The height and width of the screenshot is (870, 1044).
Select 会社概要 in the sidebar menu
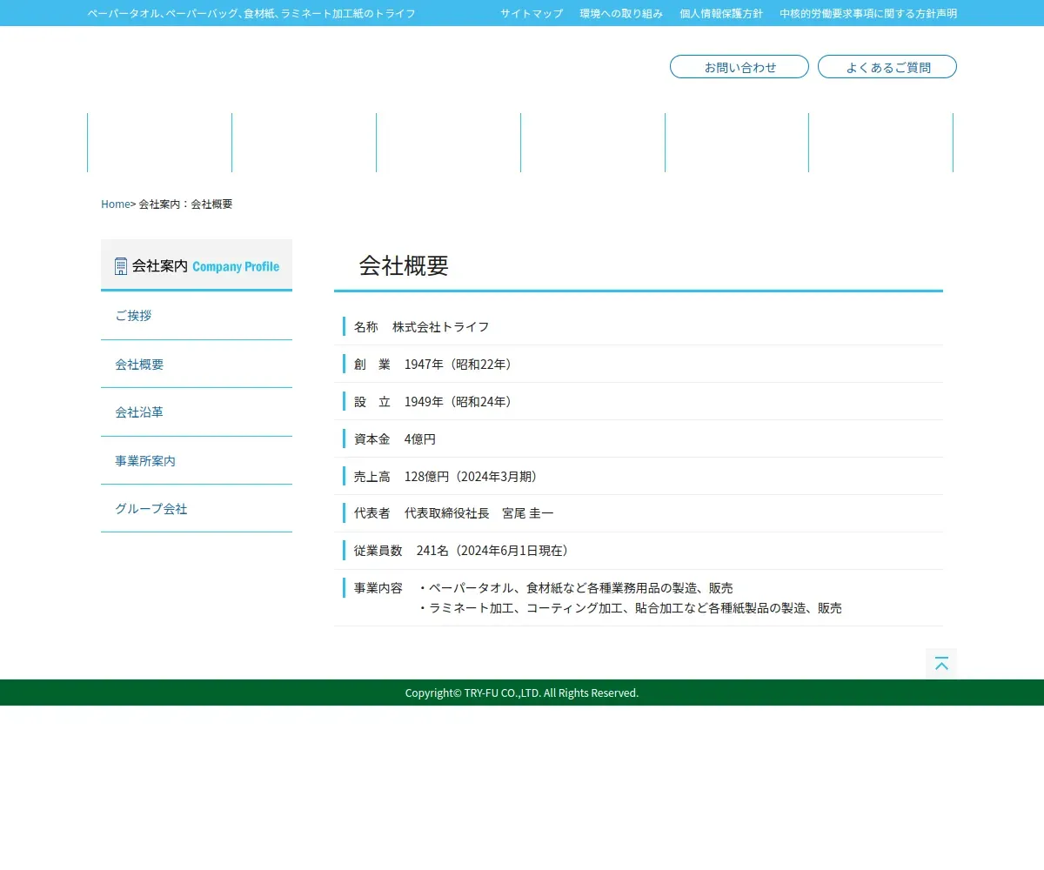pyautogui.click(x=197, y=364)
